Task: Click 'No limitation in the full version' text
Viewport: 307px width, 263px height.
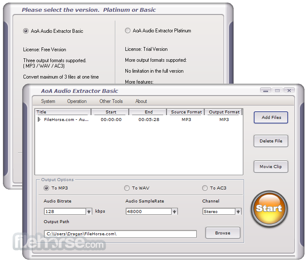Action: 154,71
